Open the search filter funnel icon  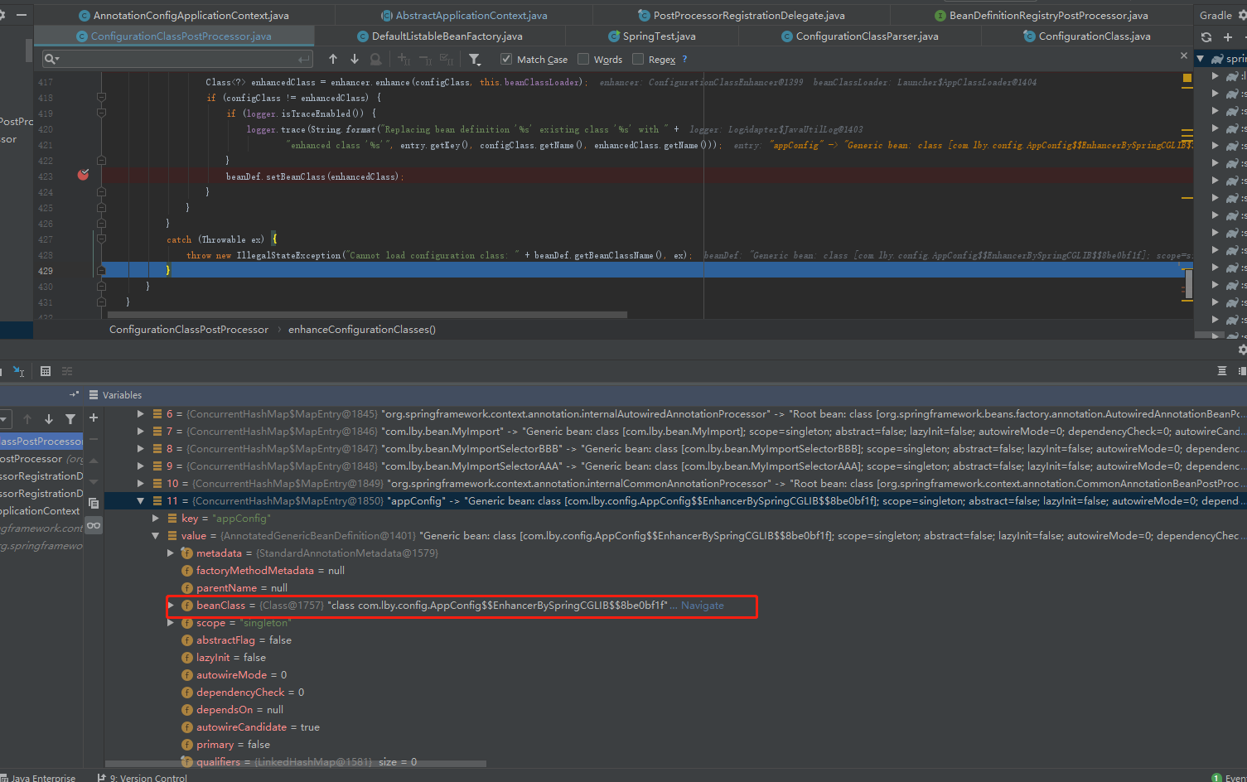coord(475,59)
